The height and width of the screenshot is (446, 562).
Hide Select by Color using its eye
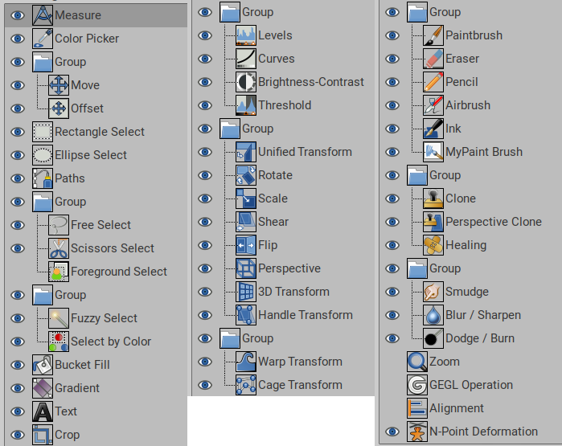[18, 342]
